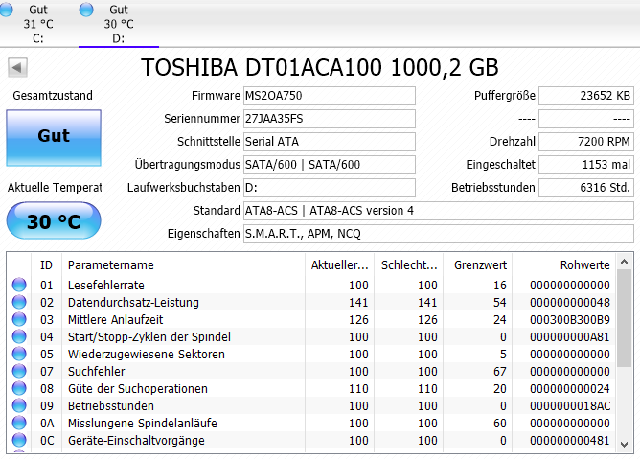The height and width of the screenshot is (459, 640).
Task: Select the D: drive tab
Action: [x=119, y=24]
